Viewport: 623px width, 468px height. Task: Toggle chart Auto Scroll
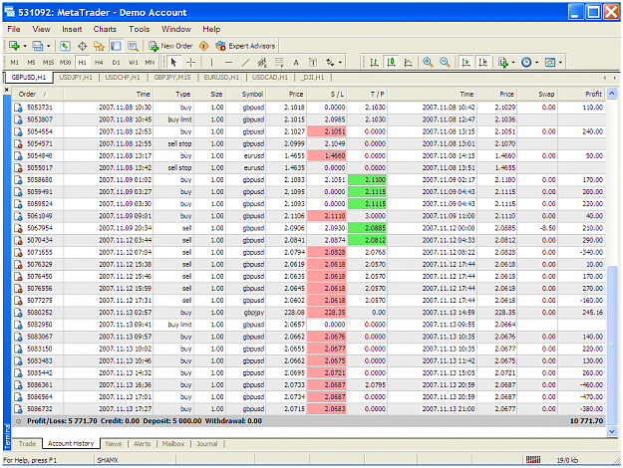[466, 63]
